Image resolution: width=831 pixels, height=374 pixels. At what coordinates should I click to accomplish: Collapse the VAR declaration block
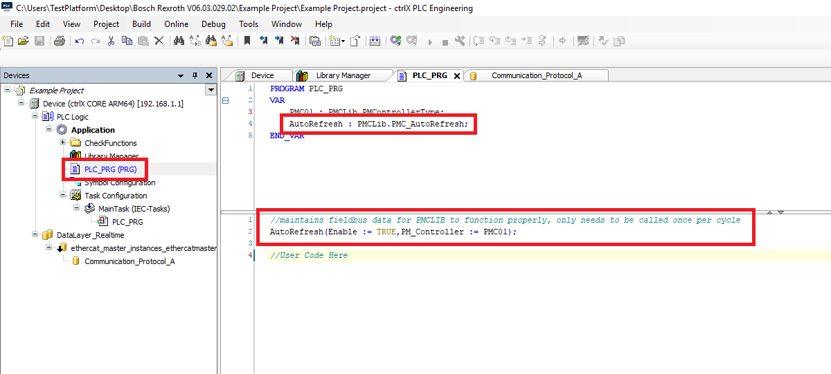[225, 100]
